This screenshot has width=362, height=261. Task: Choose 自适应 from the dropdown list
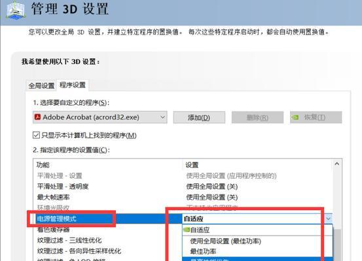point(257,230)
